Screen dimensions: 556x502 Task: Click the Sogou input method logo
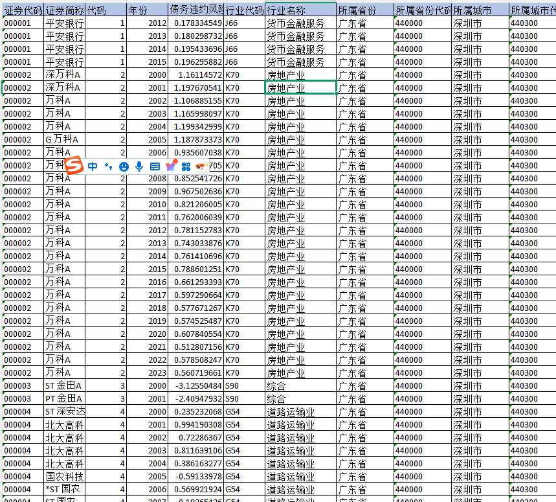point(76,166)
